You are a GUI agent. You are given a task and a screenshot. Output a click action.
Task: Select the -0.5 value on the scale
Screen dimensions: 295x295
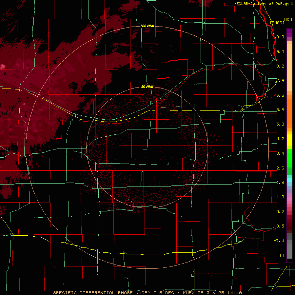click(279, 226)
